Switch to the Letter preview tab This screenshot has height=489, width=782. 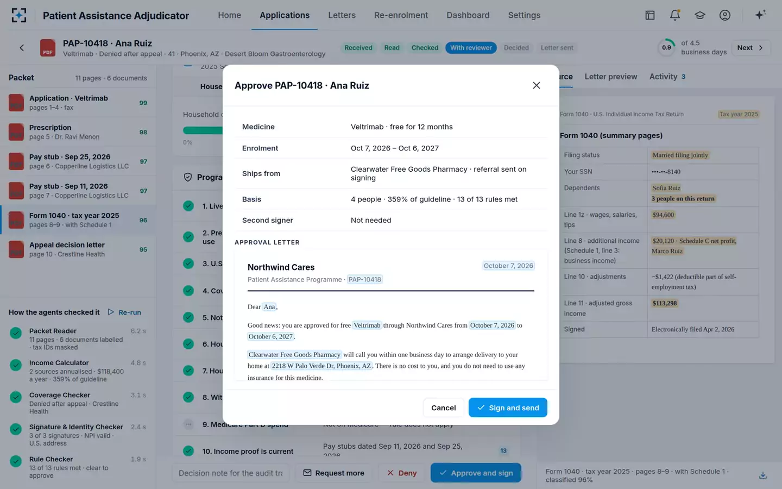pyautogui.click(x=611, y=77)
